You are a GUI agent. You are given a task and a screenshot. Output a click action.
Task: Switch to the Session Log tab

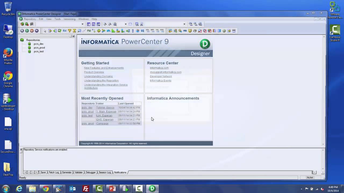pyautogui.click(x=105, y=172)
